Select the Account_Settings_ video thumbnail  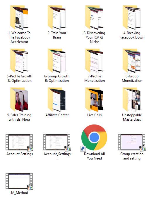(57, 142)
